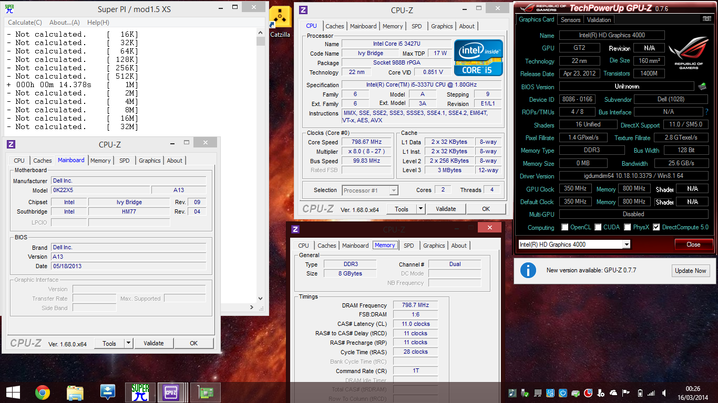Screen dimensions: 718x403
Task: Switch to CPU-Z via taskbar icon
Action: pyautogui.click(x=172, y=392)
